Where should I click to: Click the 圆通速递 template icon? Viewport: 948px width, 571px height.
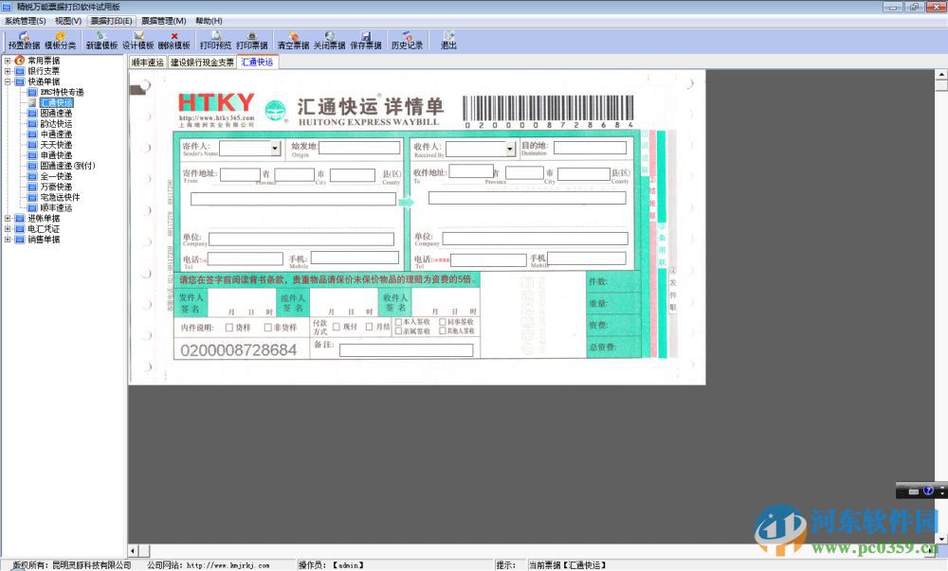[32, 114]
